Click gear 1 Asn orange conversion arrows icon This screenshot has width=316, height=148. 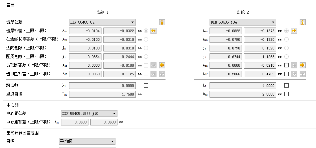tap(153, 31)
